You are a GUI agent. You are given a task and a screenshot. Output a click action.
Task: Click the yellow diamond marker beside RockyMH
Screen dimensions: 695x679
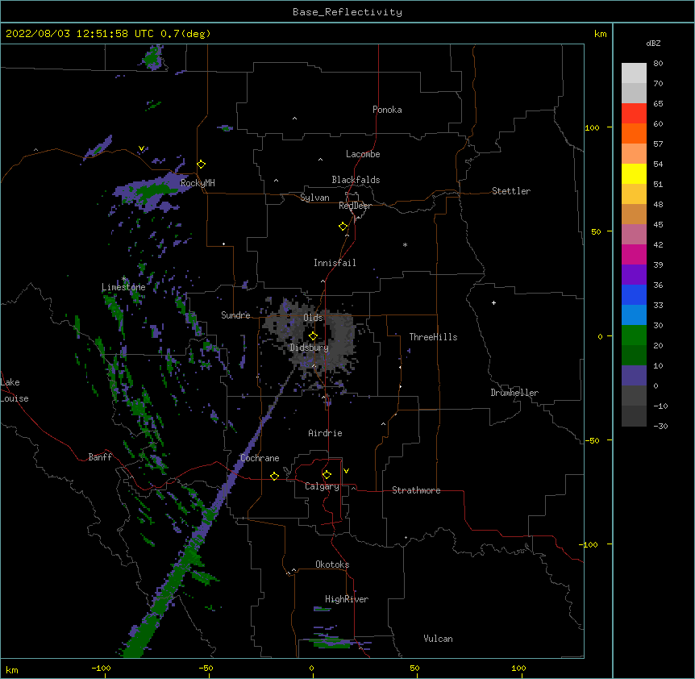pos(202,165)
